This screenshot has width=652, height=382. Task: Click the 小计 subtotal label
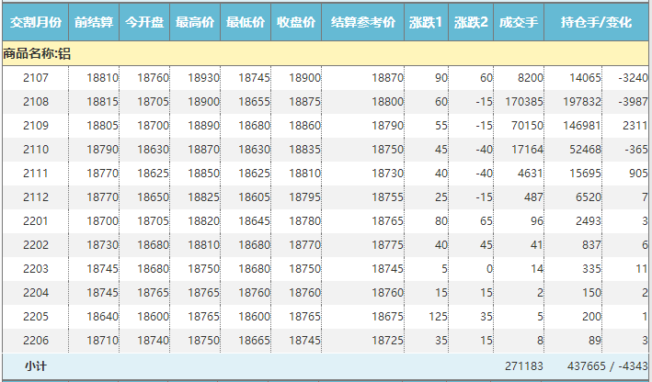pos(36,365)
